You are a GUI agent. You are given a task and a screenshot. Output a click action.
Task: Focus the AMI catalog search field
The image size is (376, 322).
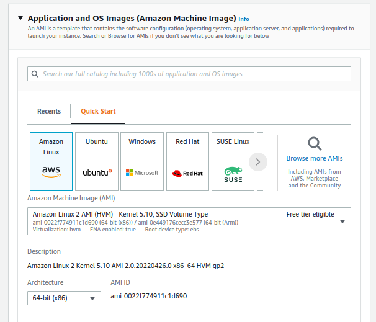point(189,74)
